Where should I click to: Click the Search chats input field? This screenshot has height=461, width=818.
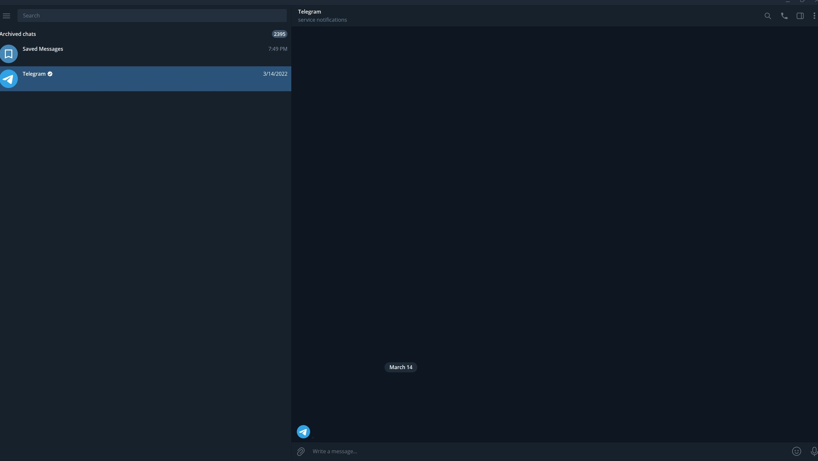tap(152, 16)
